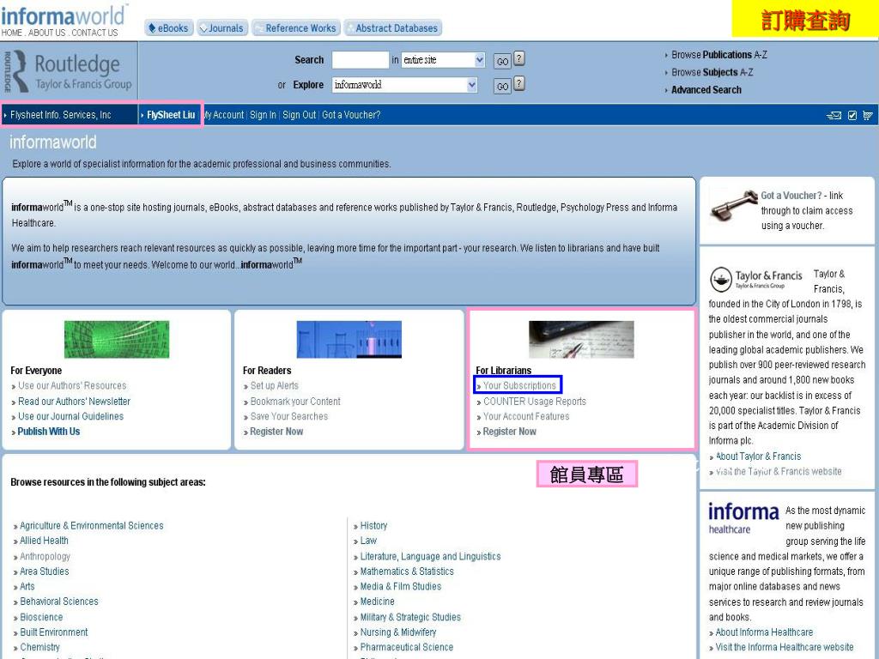Click the help icon beside Explore GO
879x659 pixels.
519,83
